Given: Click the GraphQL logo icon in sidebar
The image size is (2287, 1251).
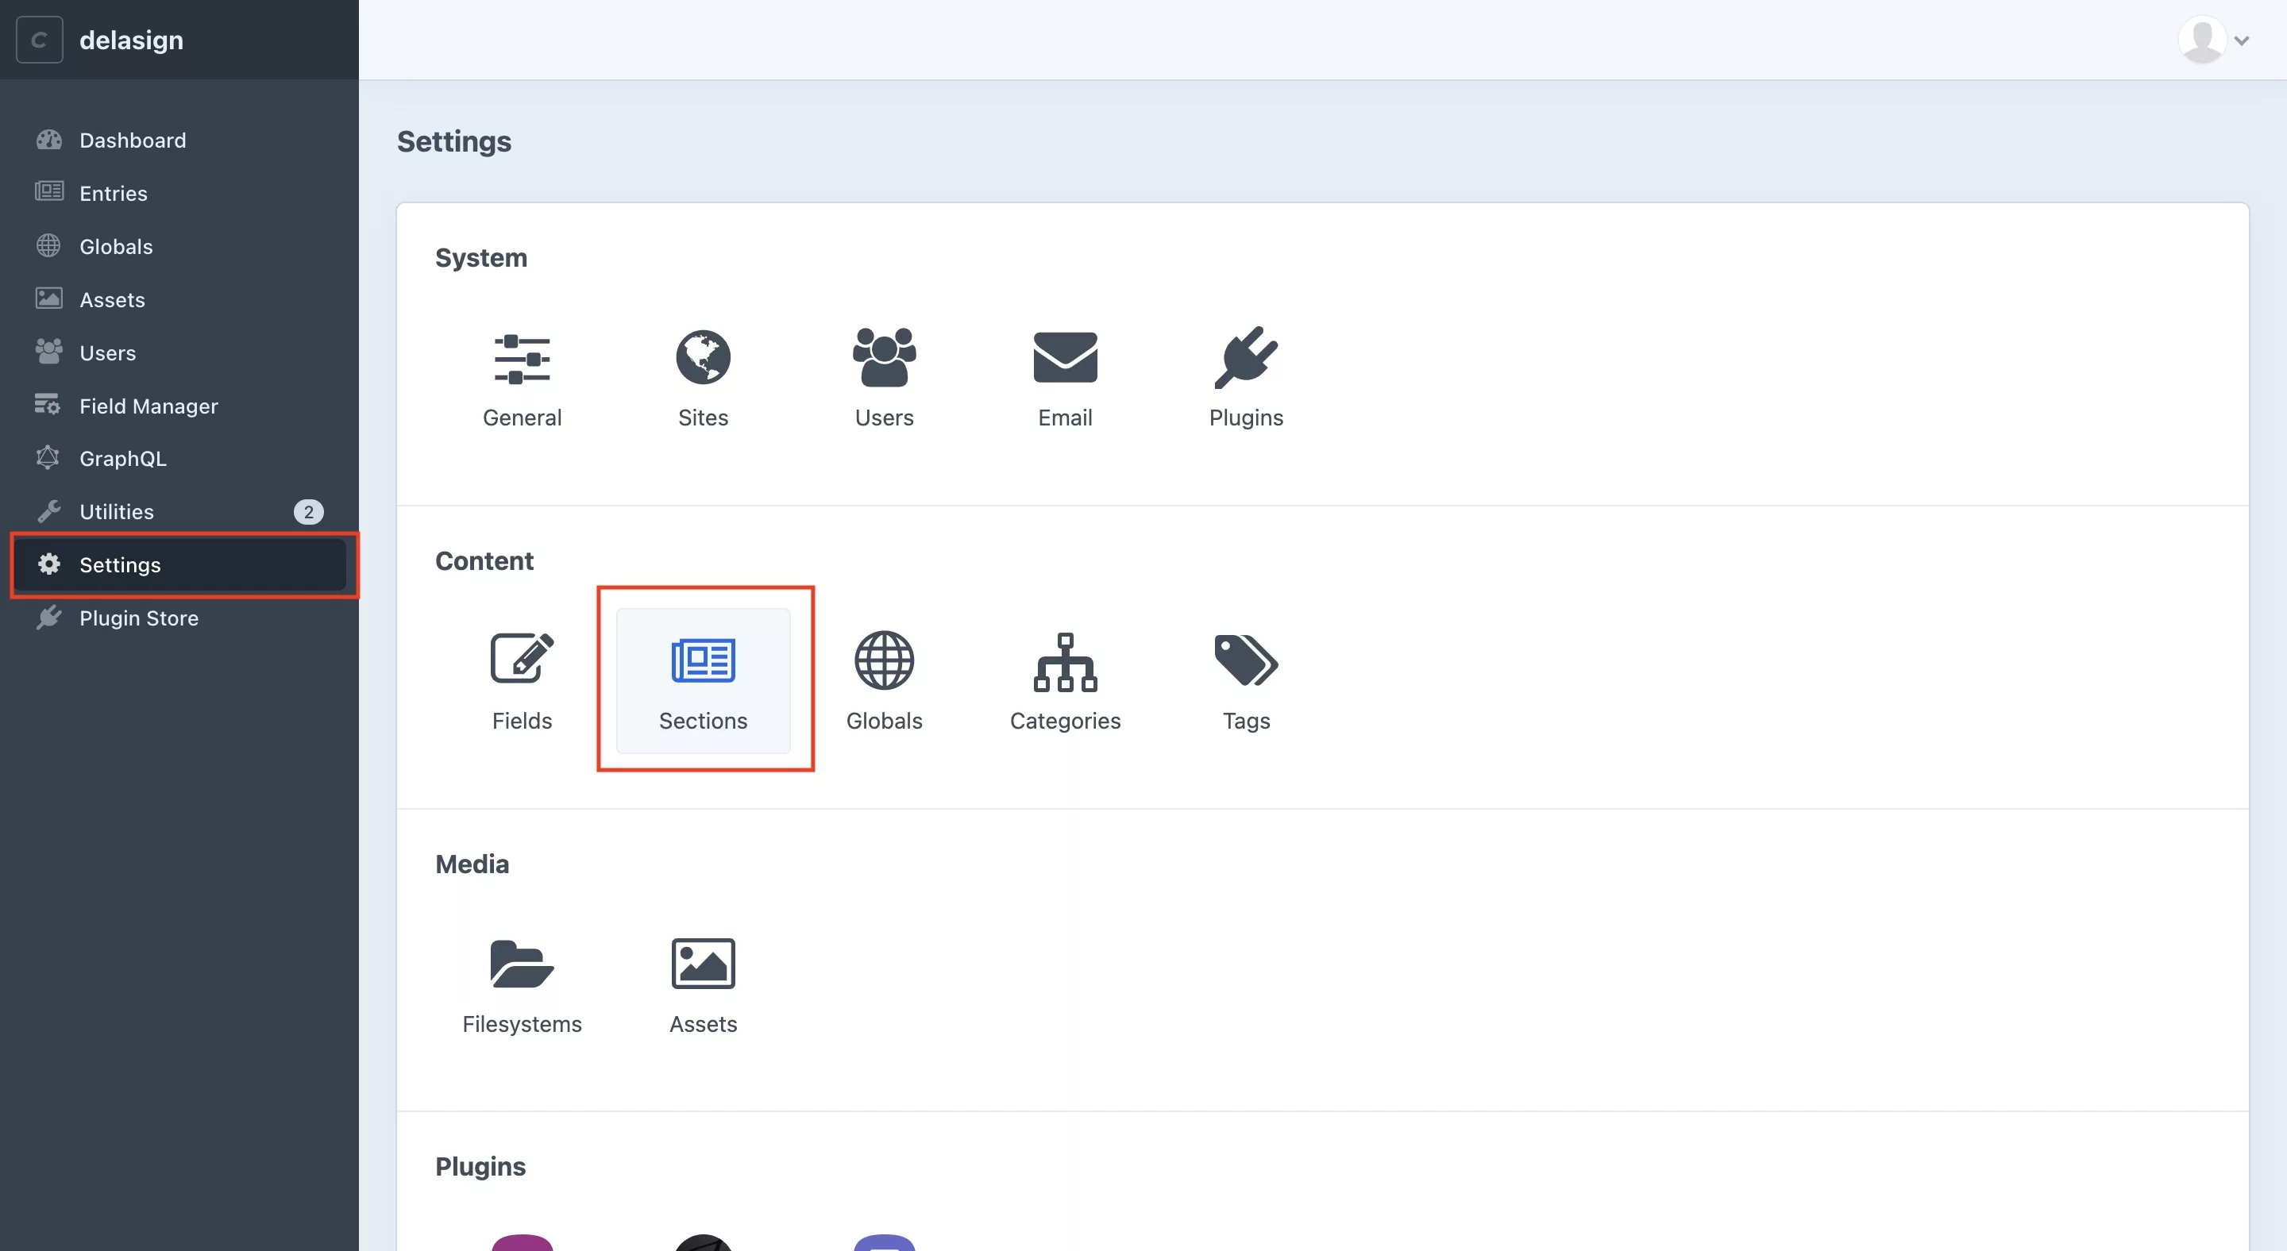Looking at the screenshot, I should [48, 458].
